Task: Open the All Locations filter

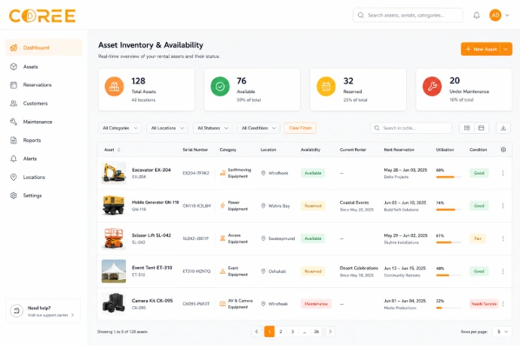Action: [167, 128]
